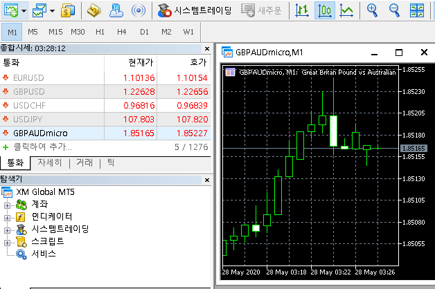Select the H4 timeframe
The height and width of the screenshot is (289, 435).
click(x=122, y=32)
